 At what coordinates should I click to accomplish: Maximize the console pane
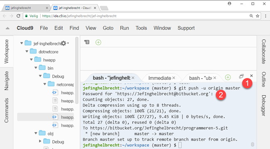(x=241, y=76)
